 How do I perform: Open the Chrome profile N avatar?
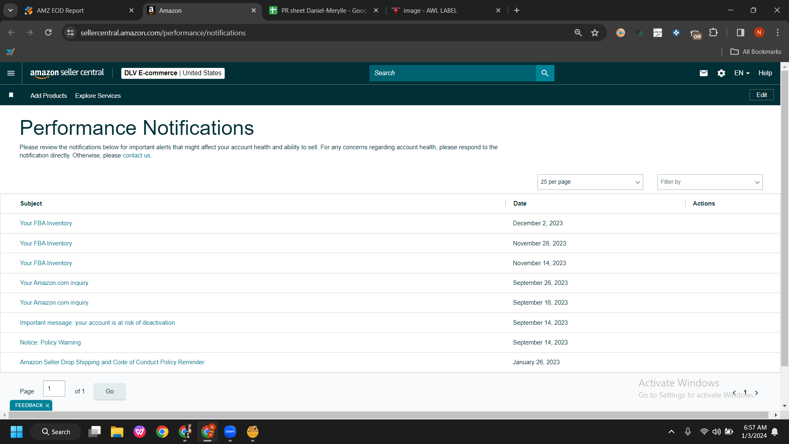[759, 32]
